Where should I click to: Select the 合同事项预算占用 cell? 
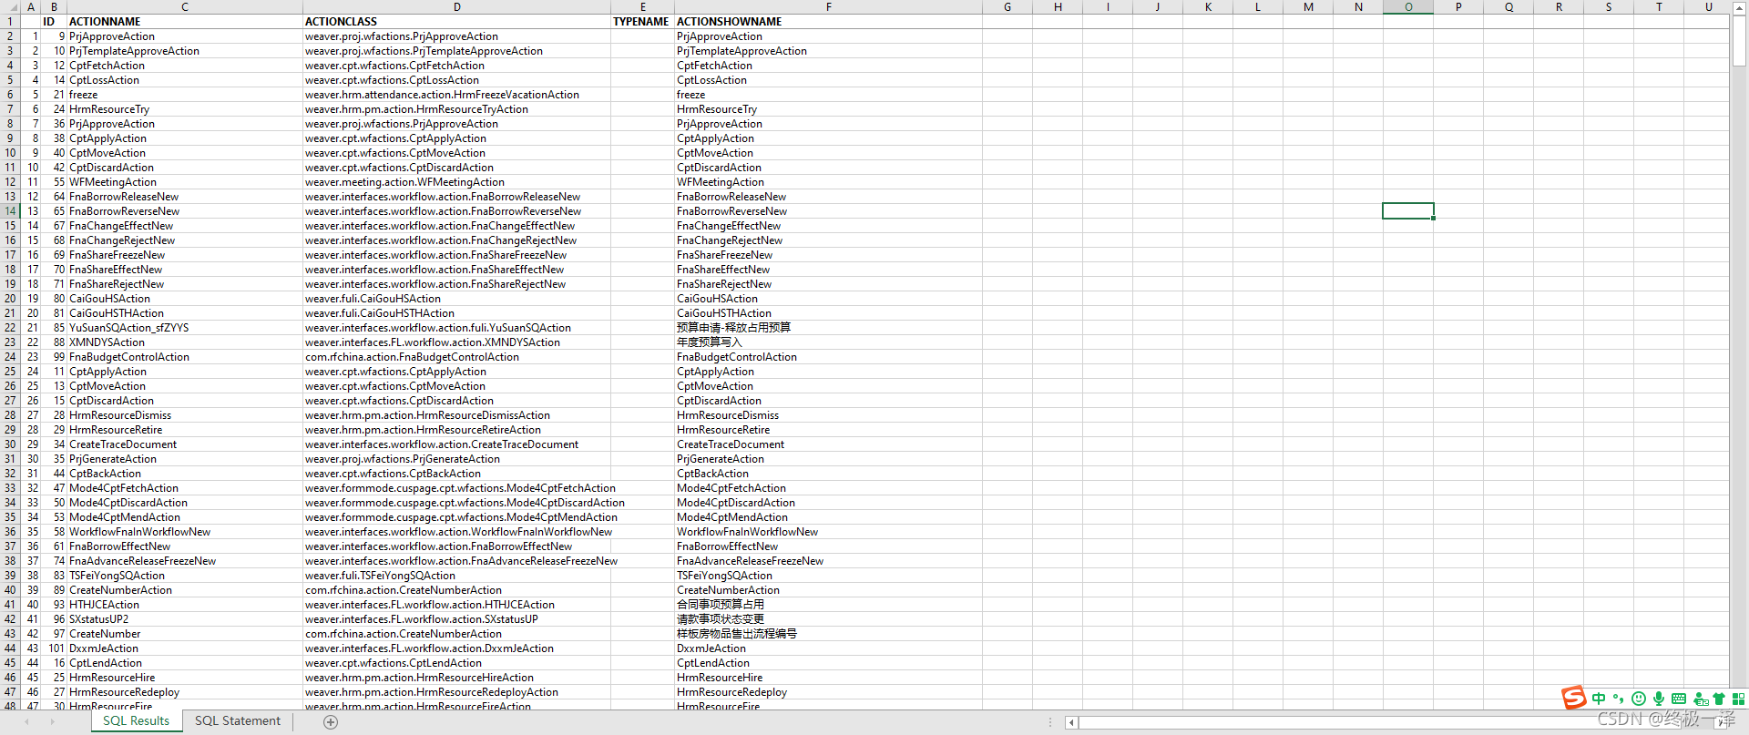click(x=828, y=605)
